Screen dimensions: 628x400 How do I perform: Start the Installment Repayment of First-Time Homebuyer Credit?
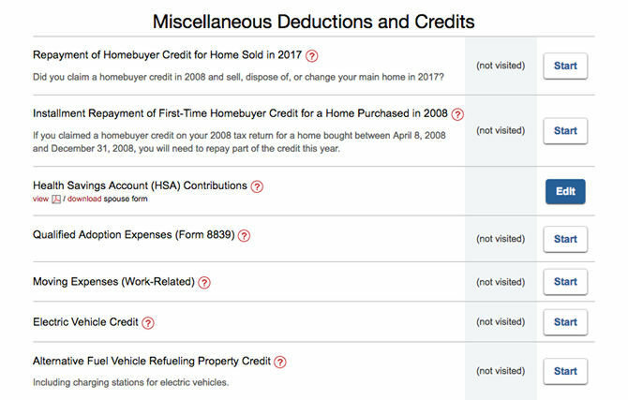[565, 131]
